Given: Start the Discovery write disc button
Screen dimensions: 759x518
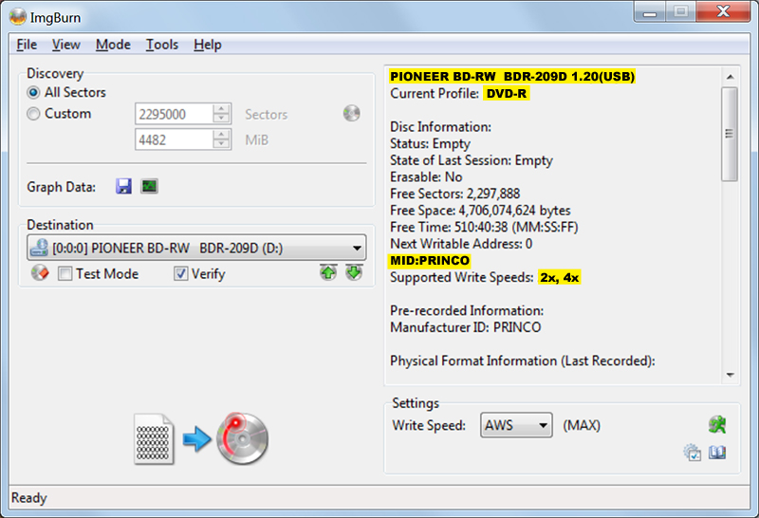Looking at the screenshot, I should point(201,439).
